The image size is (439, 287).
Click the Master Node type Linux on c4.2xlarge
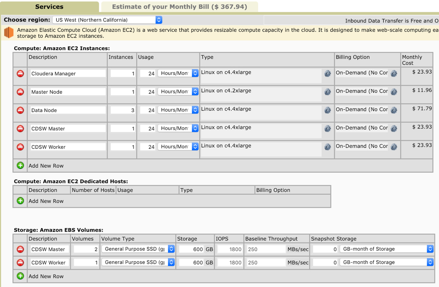click(226, 90)
